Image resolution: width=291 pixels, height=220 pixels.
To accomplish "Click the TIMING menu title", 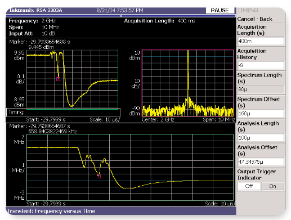I will [248, 10].
